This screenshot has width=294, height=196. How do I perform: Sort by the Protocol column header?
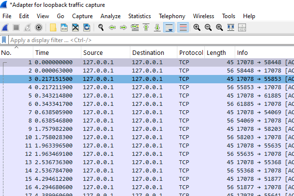point(191,53)
